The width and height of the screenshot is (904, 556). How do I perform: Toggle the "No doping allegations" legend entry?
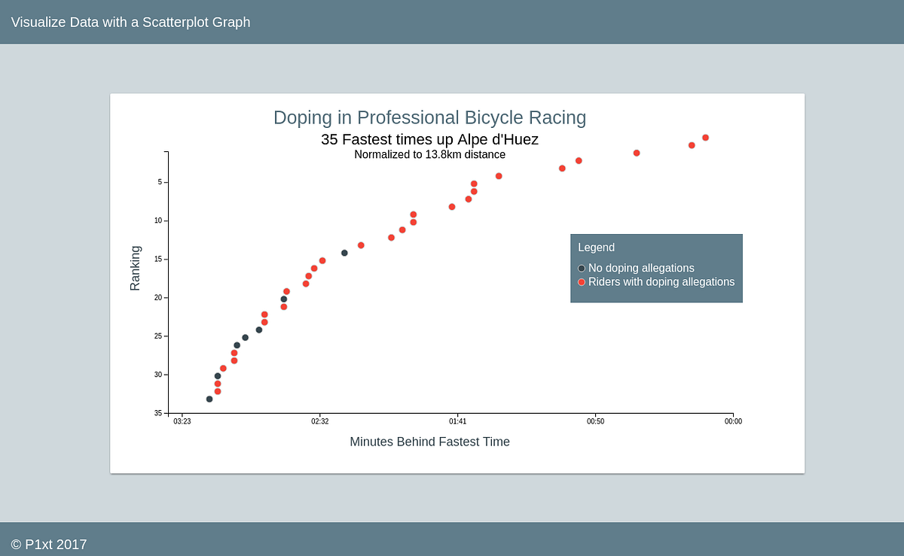click(x=640, y=268)
